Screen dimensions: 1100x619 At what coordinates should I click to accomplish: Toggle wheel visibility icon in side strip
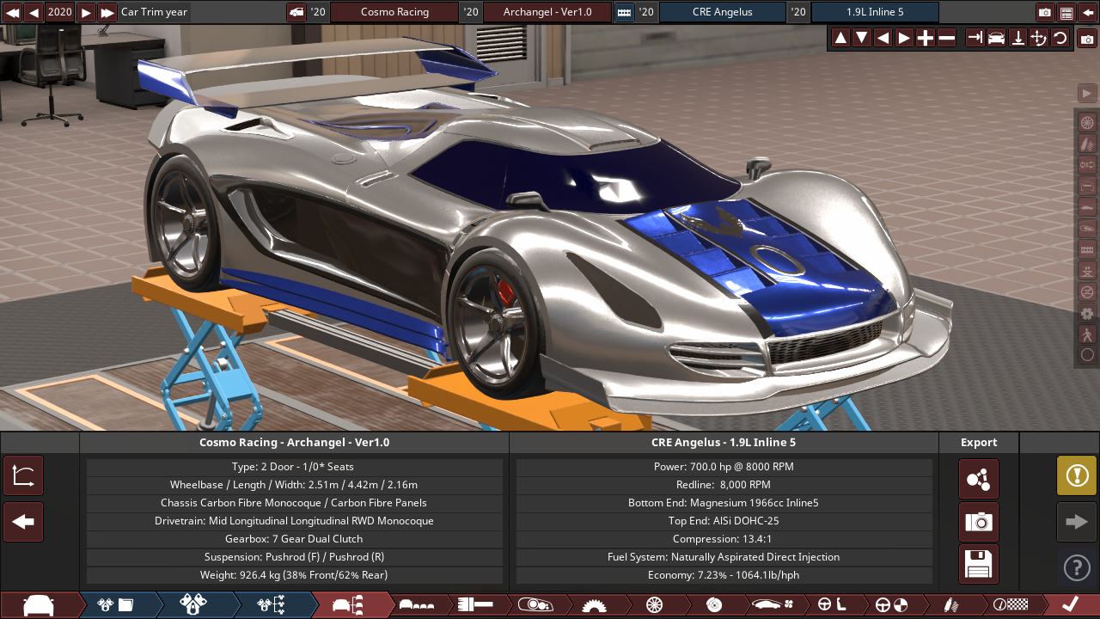click(1087, 121)
